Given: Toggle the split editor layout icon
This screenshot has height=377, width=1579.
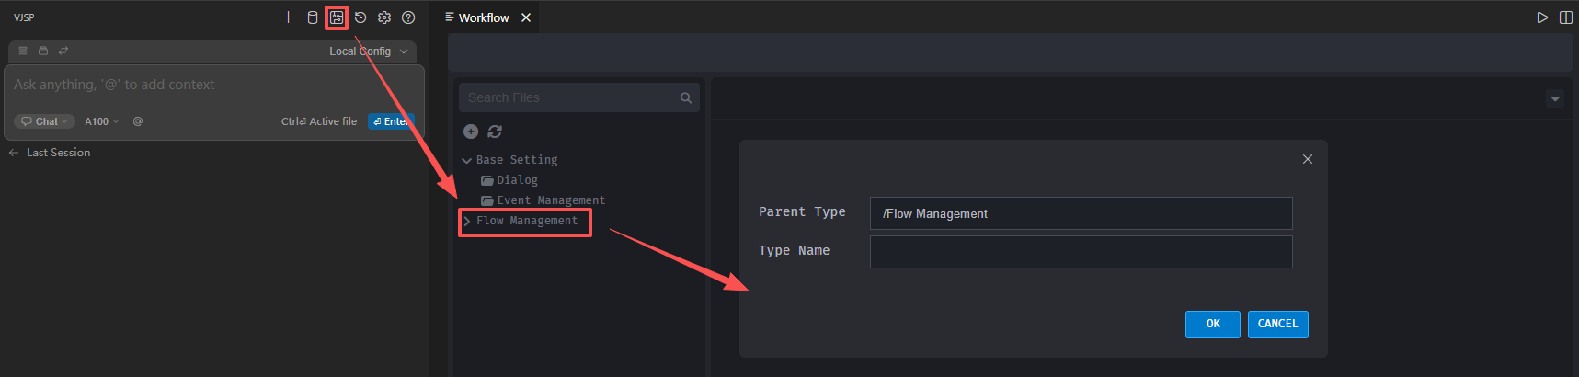Looking at the screenshot, I should 1566,17.
